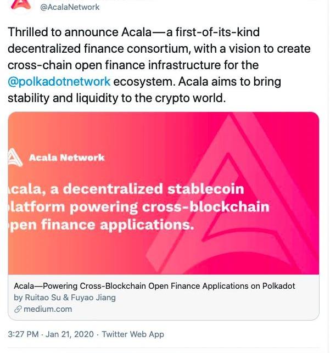Follow the @polkadotnetwork mention link
This screenshot has height=353, width=330.
coord(59,82)
